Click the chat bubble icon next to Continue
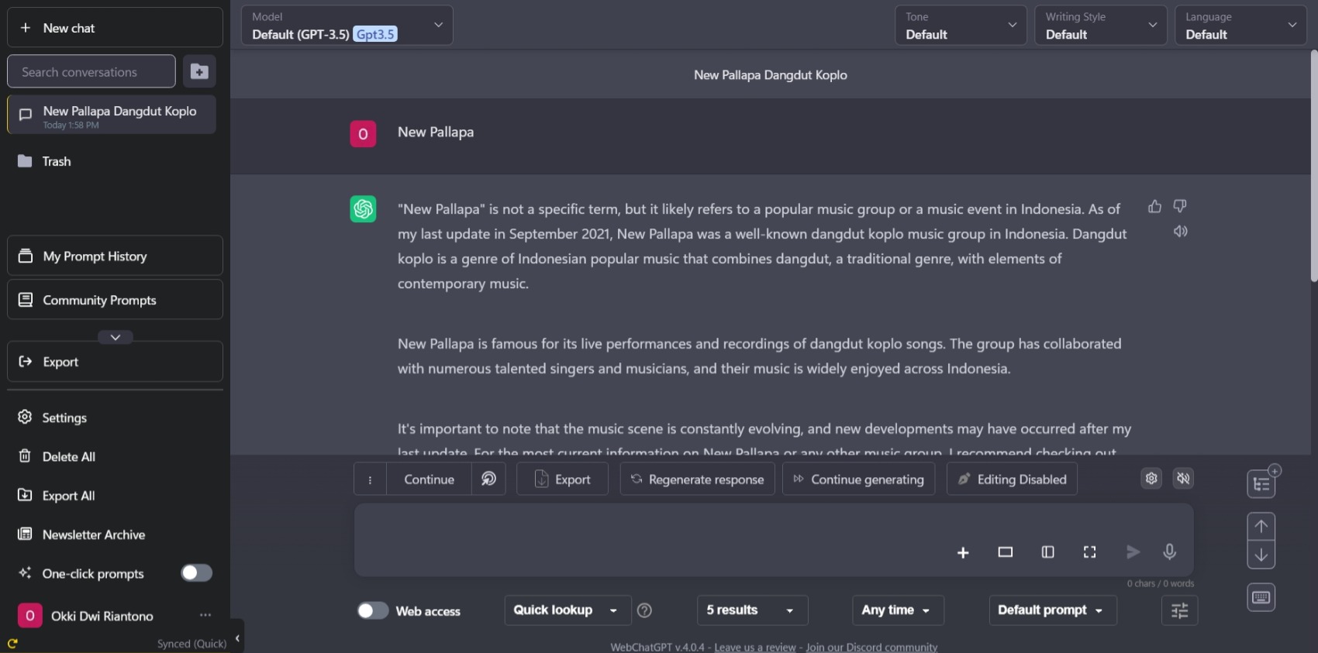 coord(488,479)
